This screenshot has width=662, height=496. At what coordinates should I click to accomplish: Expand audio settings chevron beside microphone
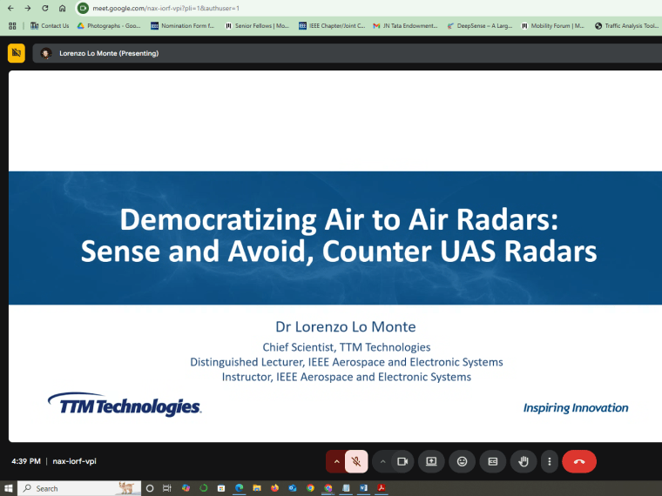tap(336, 461)
